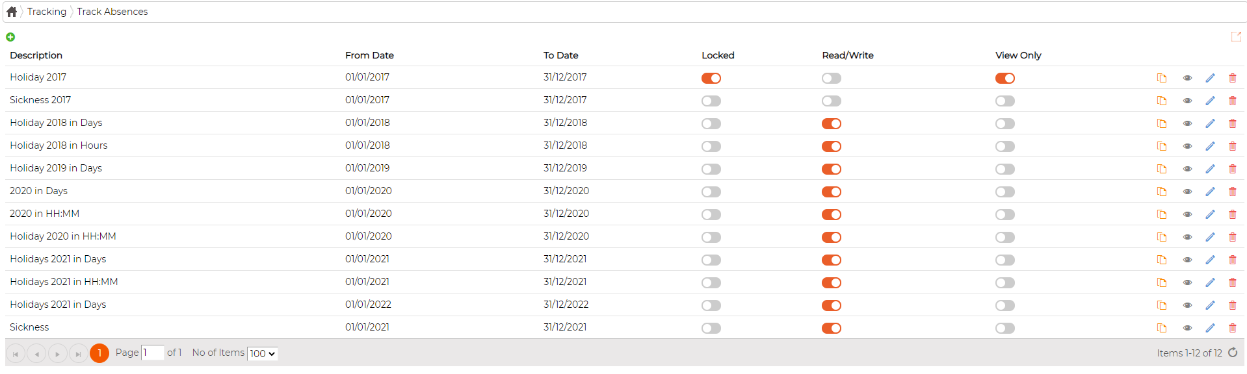
Task: View the Holiday 2019 in Days record
Action: coord(1187,169)
